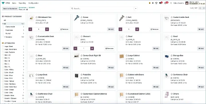Select the Expenses category
This screenshot has height=104, width=206.
point(9,30)
